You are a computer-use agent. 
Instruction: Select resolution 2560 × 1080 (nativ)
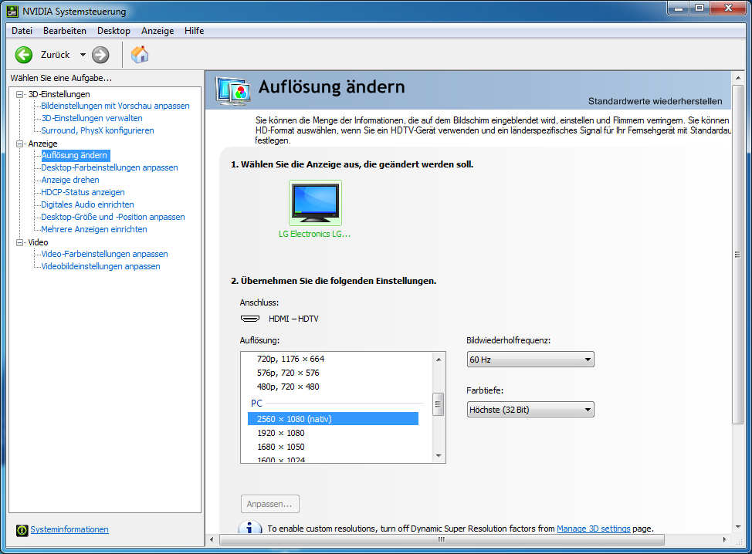coord(333,419)
